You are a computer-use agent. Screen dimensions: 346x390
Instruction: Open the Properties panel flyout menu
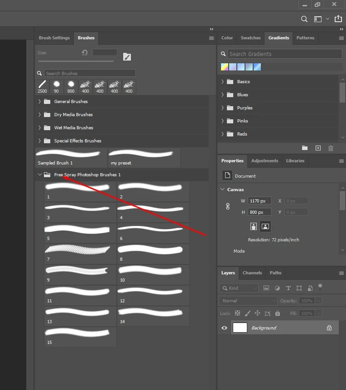click(341, 161)
